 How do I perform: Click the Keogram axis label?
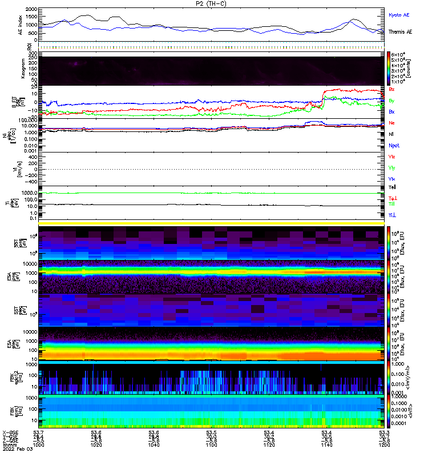(23, 69)
